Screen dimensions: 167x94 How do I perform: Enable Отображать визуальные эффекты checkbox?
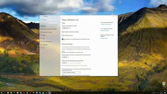point(63,32)
